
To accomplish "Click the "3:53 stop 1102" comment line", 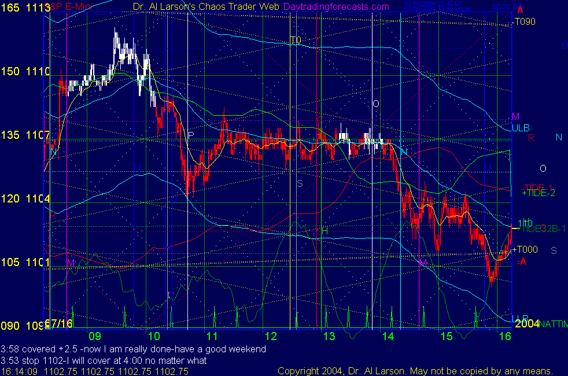I will click(104, 361).
